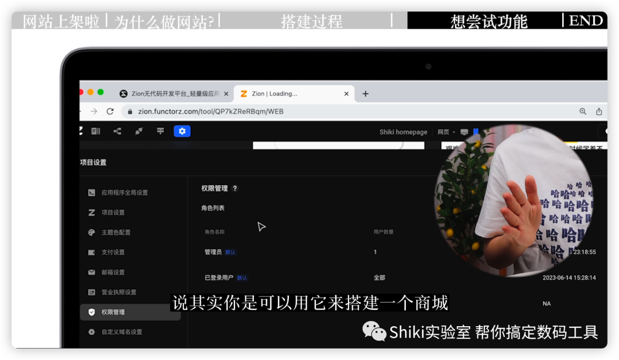Image resolution: width=619 pixels, height=360 pixels.
Task: Click the 默认 badge next to 管理员
Action: point(230,252)
